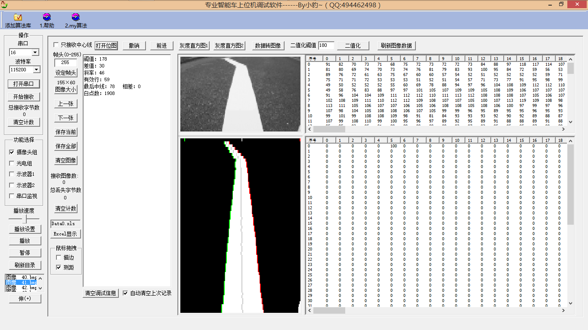588x330 pixels.
Task: Open 灰度直方图1
Action: tap(194, 46)
